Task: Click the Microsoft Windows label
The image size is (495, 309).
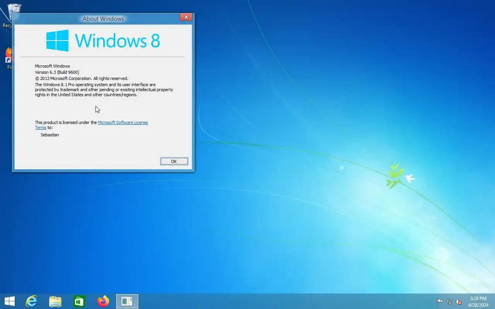Action: tap(52, 66)
